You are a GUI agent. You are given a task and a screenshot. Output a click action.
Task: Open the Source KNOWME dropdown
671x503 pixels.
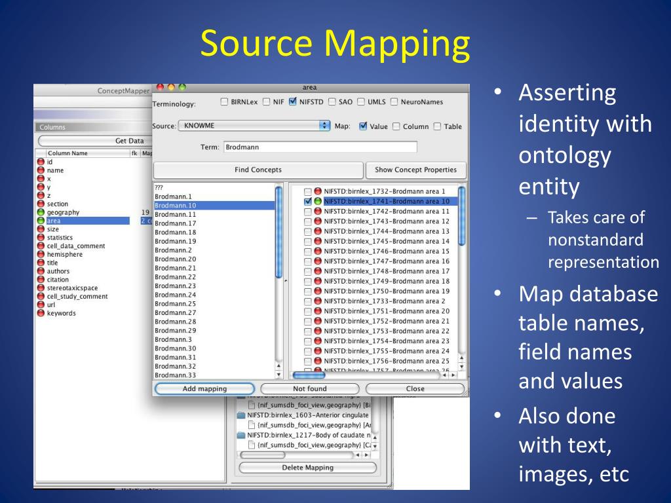tap(254, 126)
